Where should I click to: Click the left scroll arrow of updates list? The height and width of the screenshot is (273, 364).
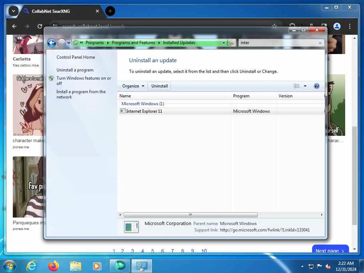(x=120, y=215)
